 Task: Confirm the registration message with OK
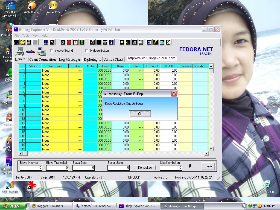[x=140, y=114]
